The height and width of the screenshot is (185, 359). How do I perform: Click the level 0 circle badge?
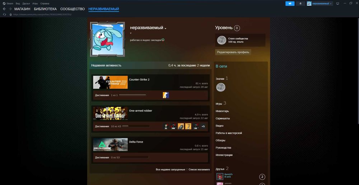pyautogui.click(x=237, y=28)
